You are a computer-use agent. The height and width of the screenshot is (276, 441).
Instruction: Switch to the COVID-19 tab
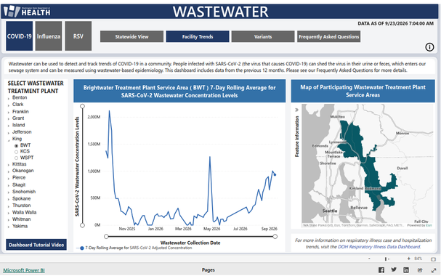point(19,36)
